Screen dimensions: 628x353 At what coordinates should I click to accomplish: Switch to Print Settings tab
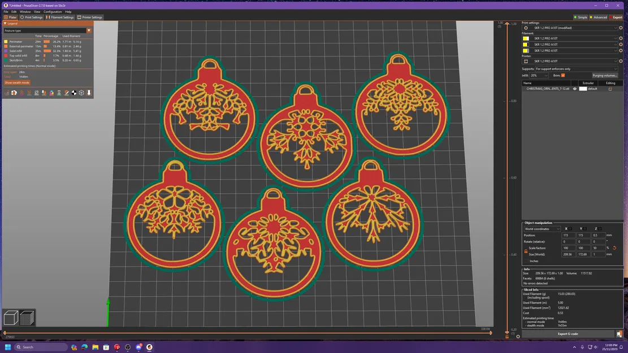(x=31, y=17)
